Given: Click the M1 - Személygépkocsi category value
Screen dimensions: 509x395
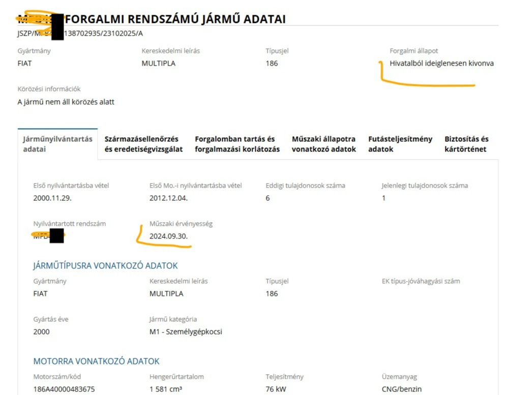Looking at the screenshot, I should [186, 332].
